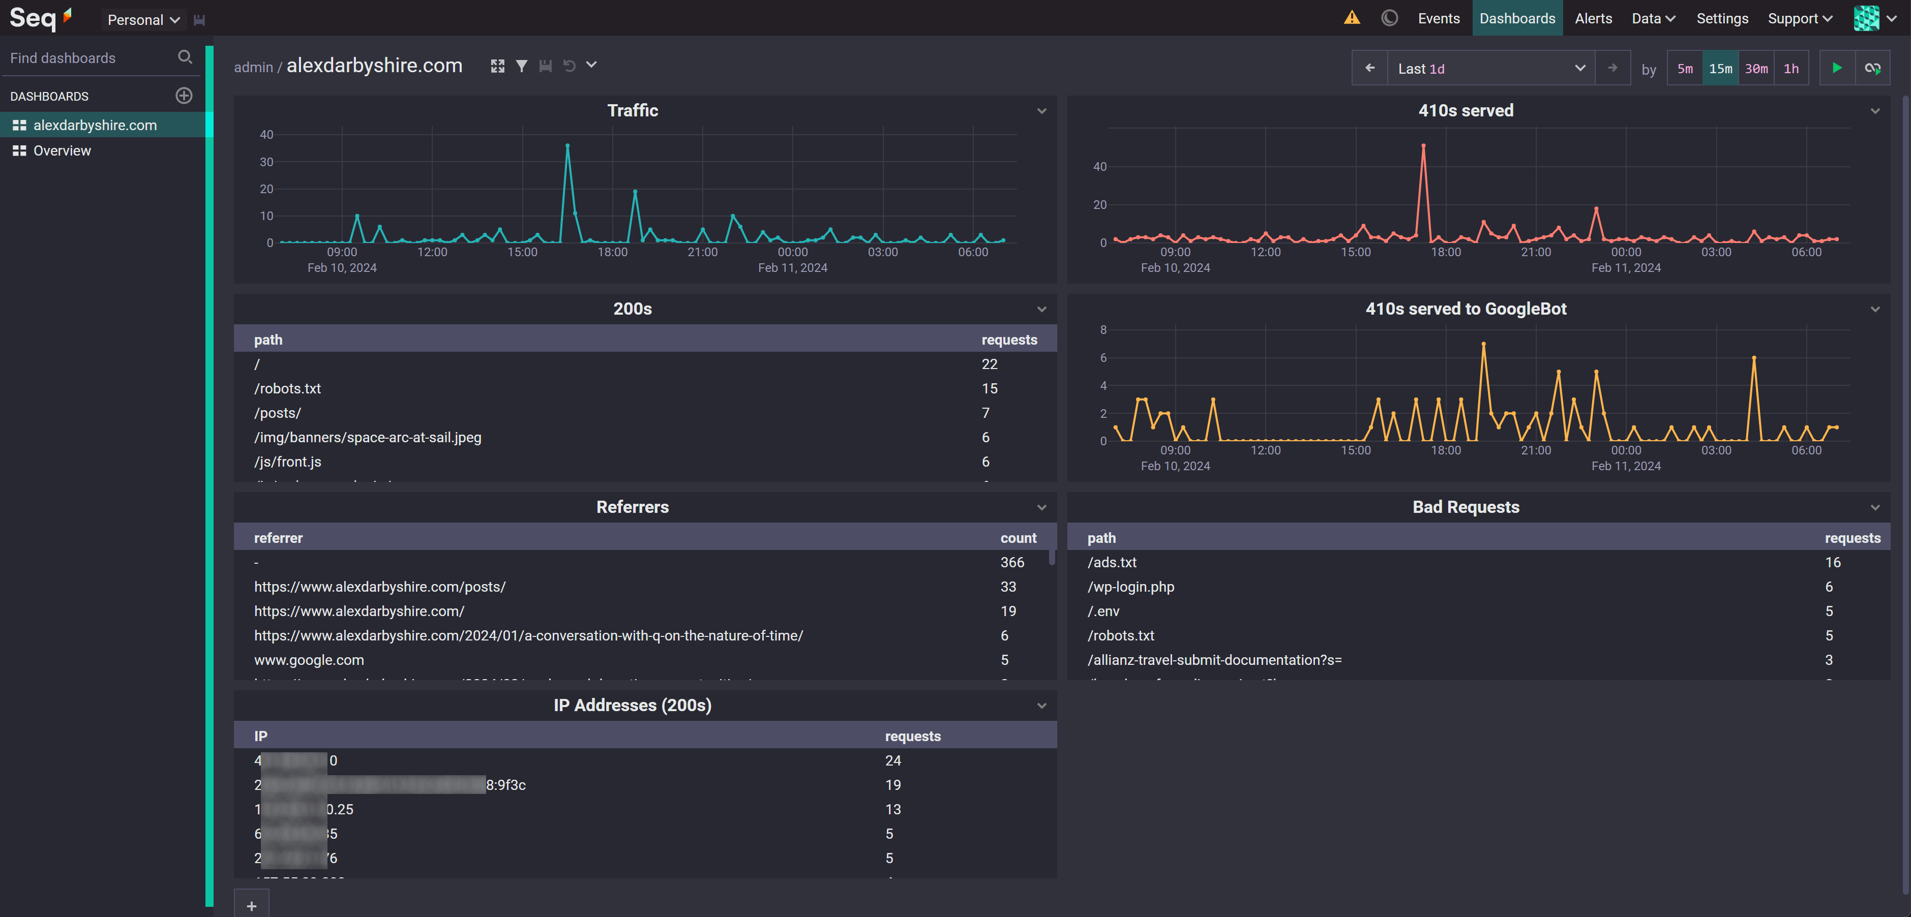Click the /posts/ path row
Image resolution: width=1911 pixels, height=917 pixels.
click(645, 413)
